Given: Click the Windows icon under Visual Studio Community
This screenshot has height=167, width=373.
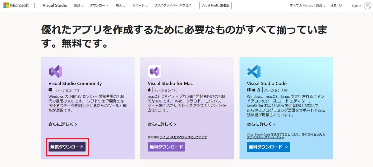Looking at the screenshot, I should tap(51, 90).
